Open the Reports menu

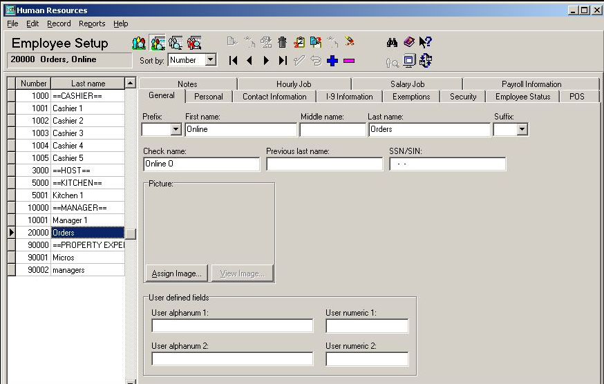(x=92, y=24)
